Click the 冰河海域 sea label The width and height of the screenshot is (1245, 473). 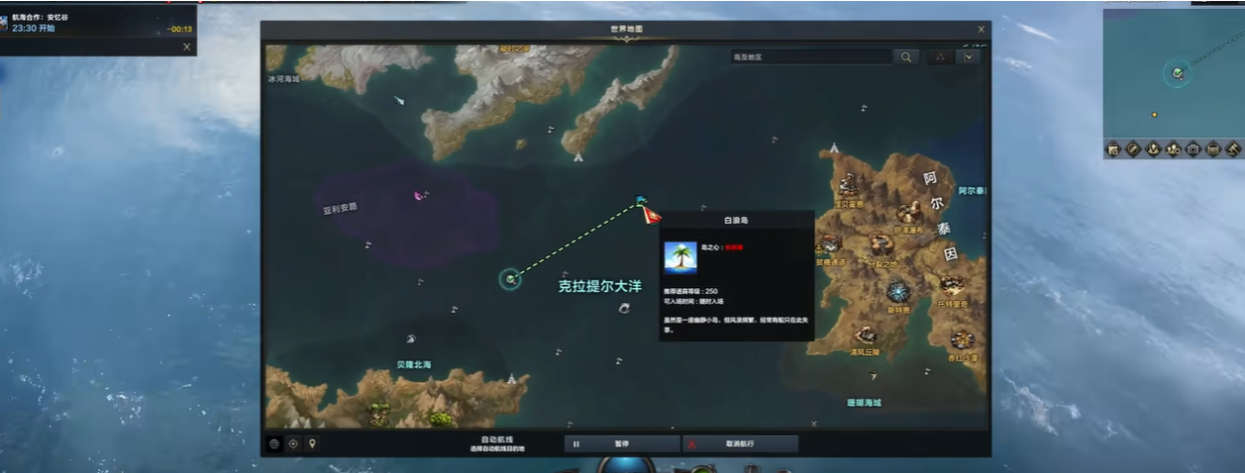[x=283, y=78]
